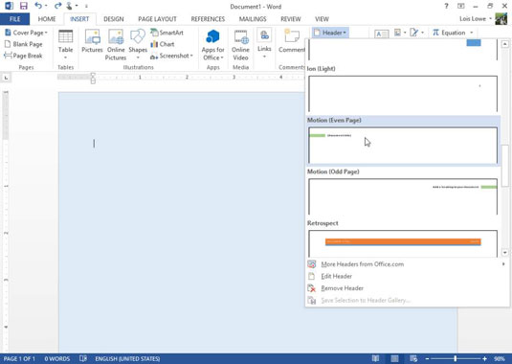Insert a Comment
This screenshot has width=512, height=364.
point(292,41)
